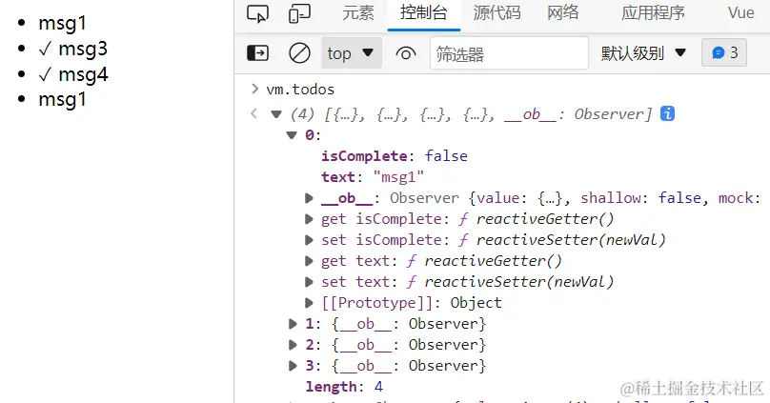Expand array index 3 object
Screen dimensions: 770x403
tap(294, 366)
